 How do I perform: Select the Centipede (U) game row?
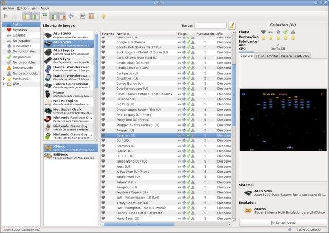click(x=166, y=73)
